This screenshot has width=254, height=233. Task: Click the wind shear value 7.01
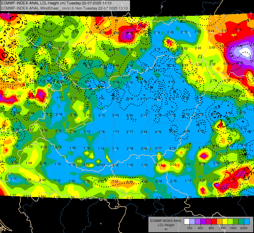click(x=115, y=181)
